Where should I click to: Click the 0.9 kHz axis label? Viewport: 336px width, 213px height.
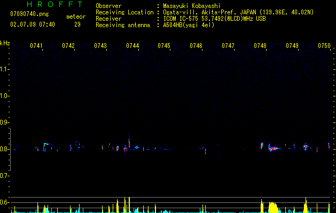tap(4, 122)
